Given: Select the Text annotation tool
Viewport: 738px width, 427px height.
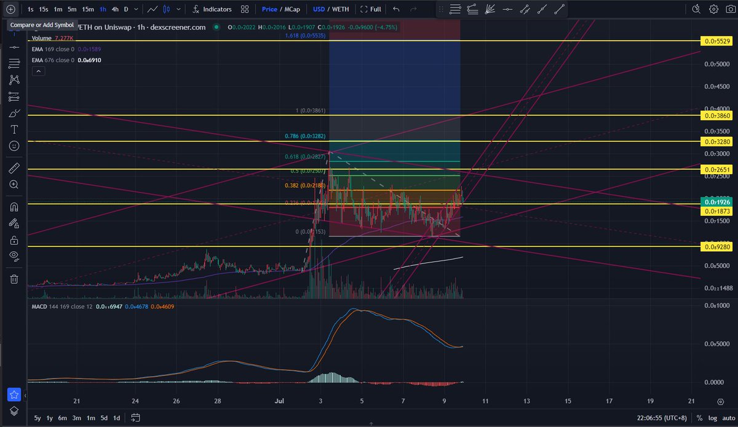Looking at the screenshot, I should 14,129.
